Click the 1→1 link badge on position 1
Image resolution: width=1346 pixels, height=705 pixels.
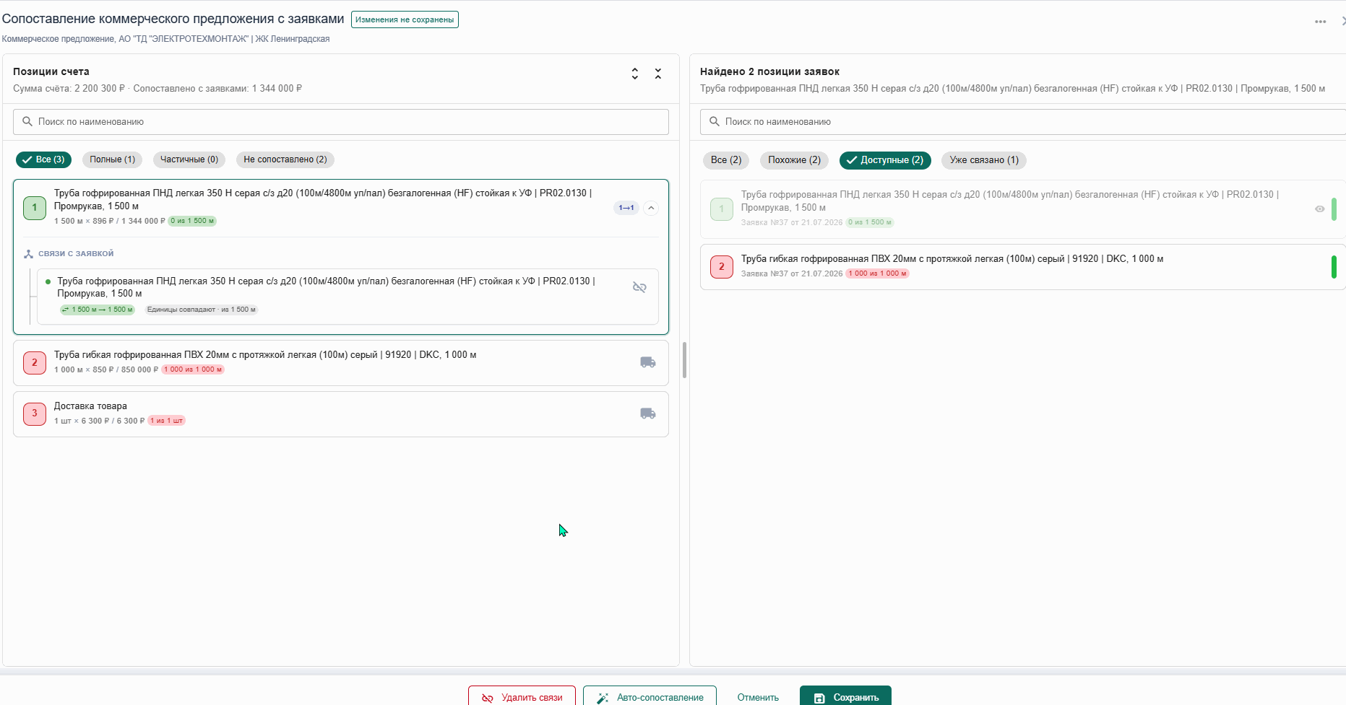tap(626, 208)
